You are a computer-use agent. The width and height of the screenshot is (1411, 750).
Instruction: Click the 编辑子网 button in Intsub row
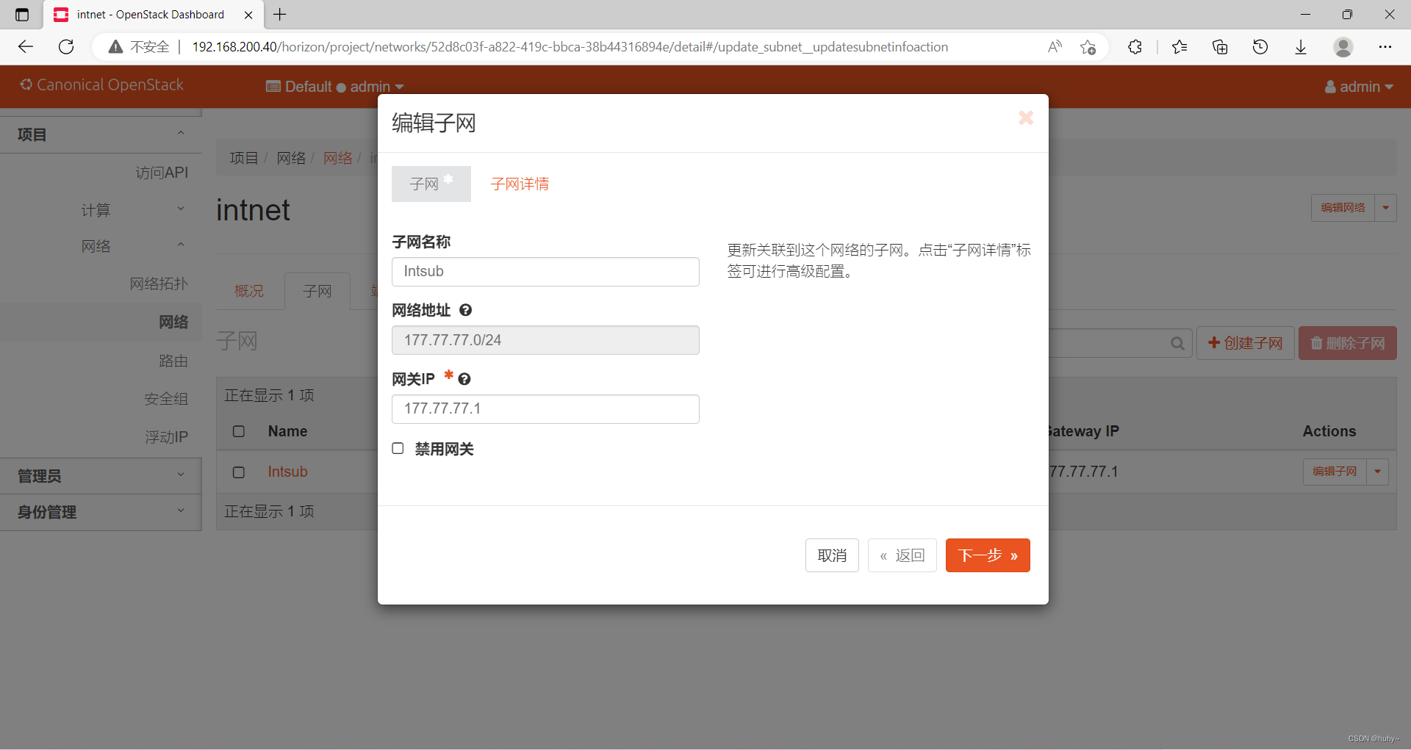1335,472
